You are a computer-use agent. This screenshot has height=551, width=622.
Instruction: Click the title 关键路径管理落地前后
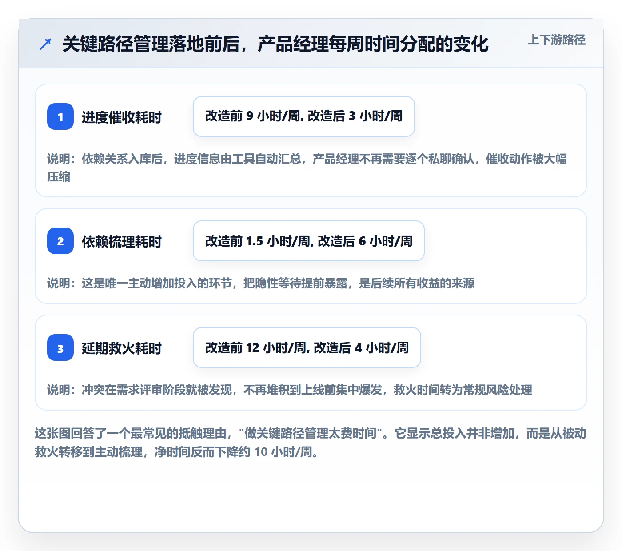pyautogui.click(x=275, y=44)
